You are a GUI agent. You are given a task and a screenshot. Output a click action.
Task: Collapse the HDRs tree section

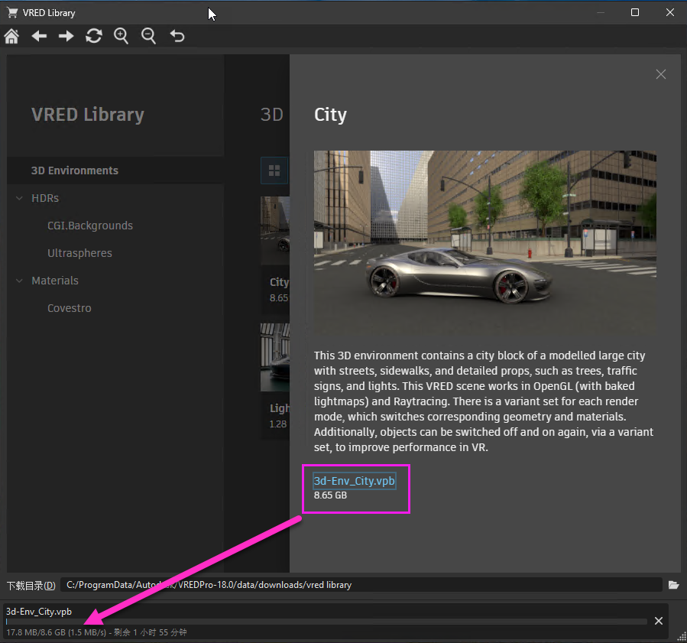click(19, 198)
